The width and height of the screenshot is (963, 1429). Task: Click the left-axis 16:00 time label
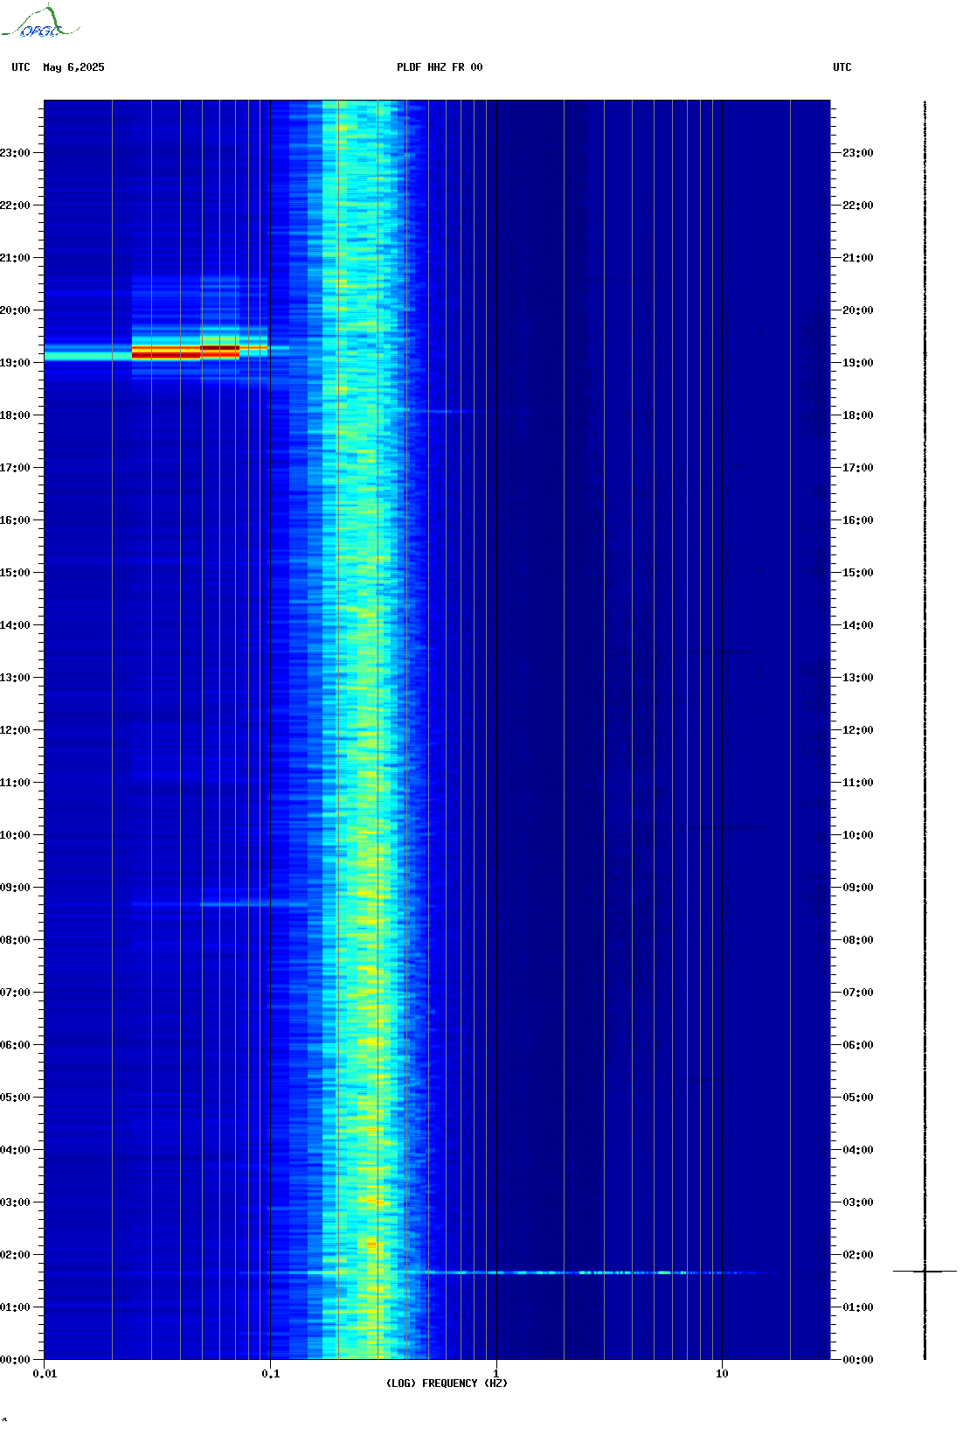(x=15, y=520)
